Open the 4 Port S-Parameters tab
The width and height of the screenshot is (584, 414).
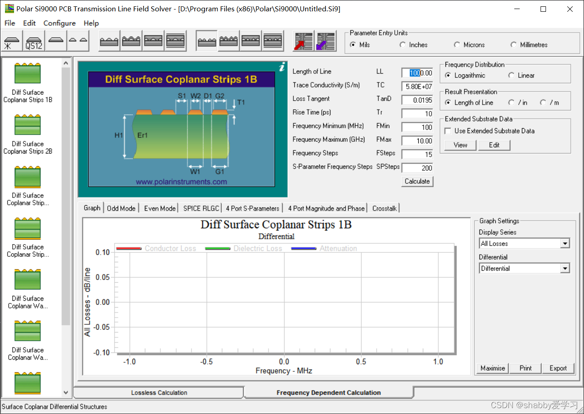pos(253,208)
